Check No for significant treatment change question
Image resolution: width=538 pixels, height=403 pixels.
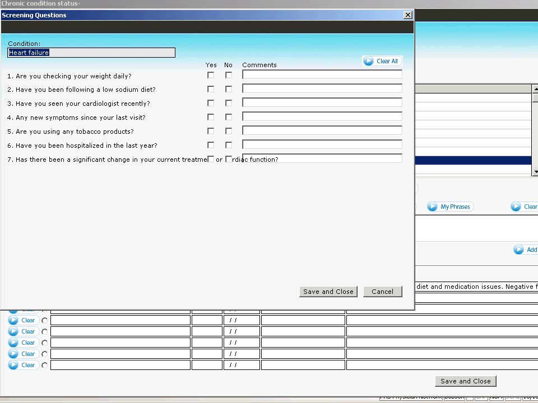pos(229,159)
